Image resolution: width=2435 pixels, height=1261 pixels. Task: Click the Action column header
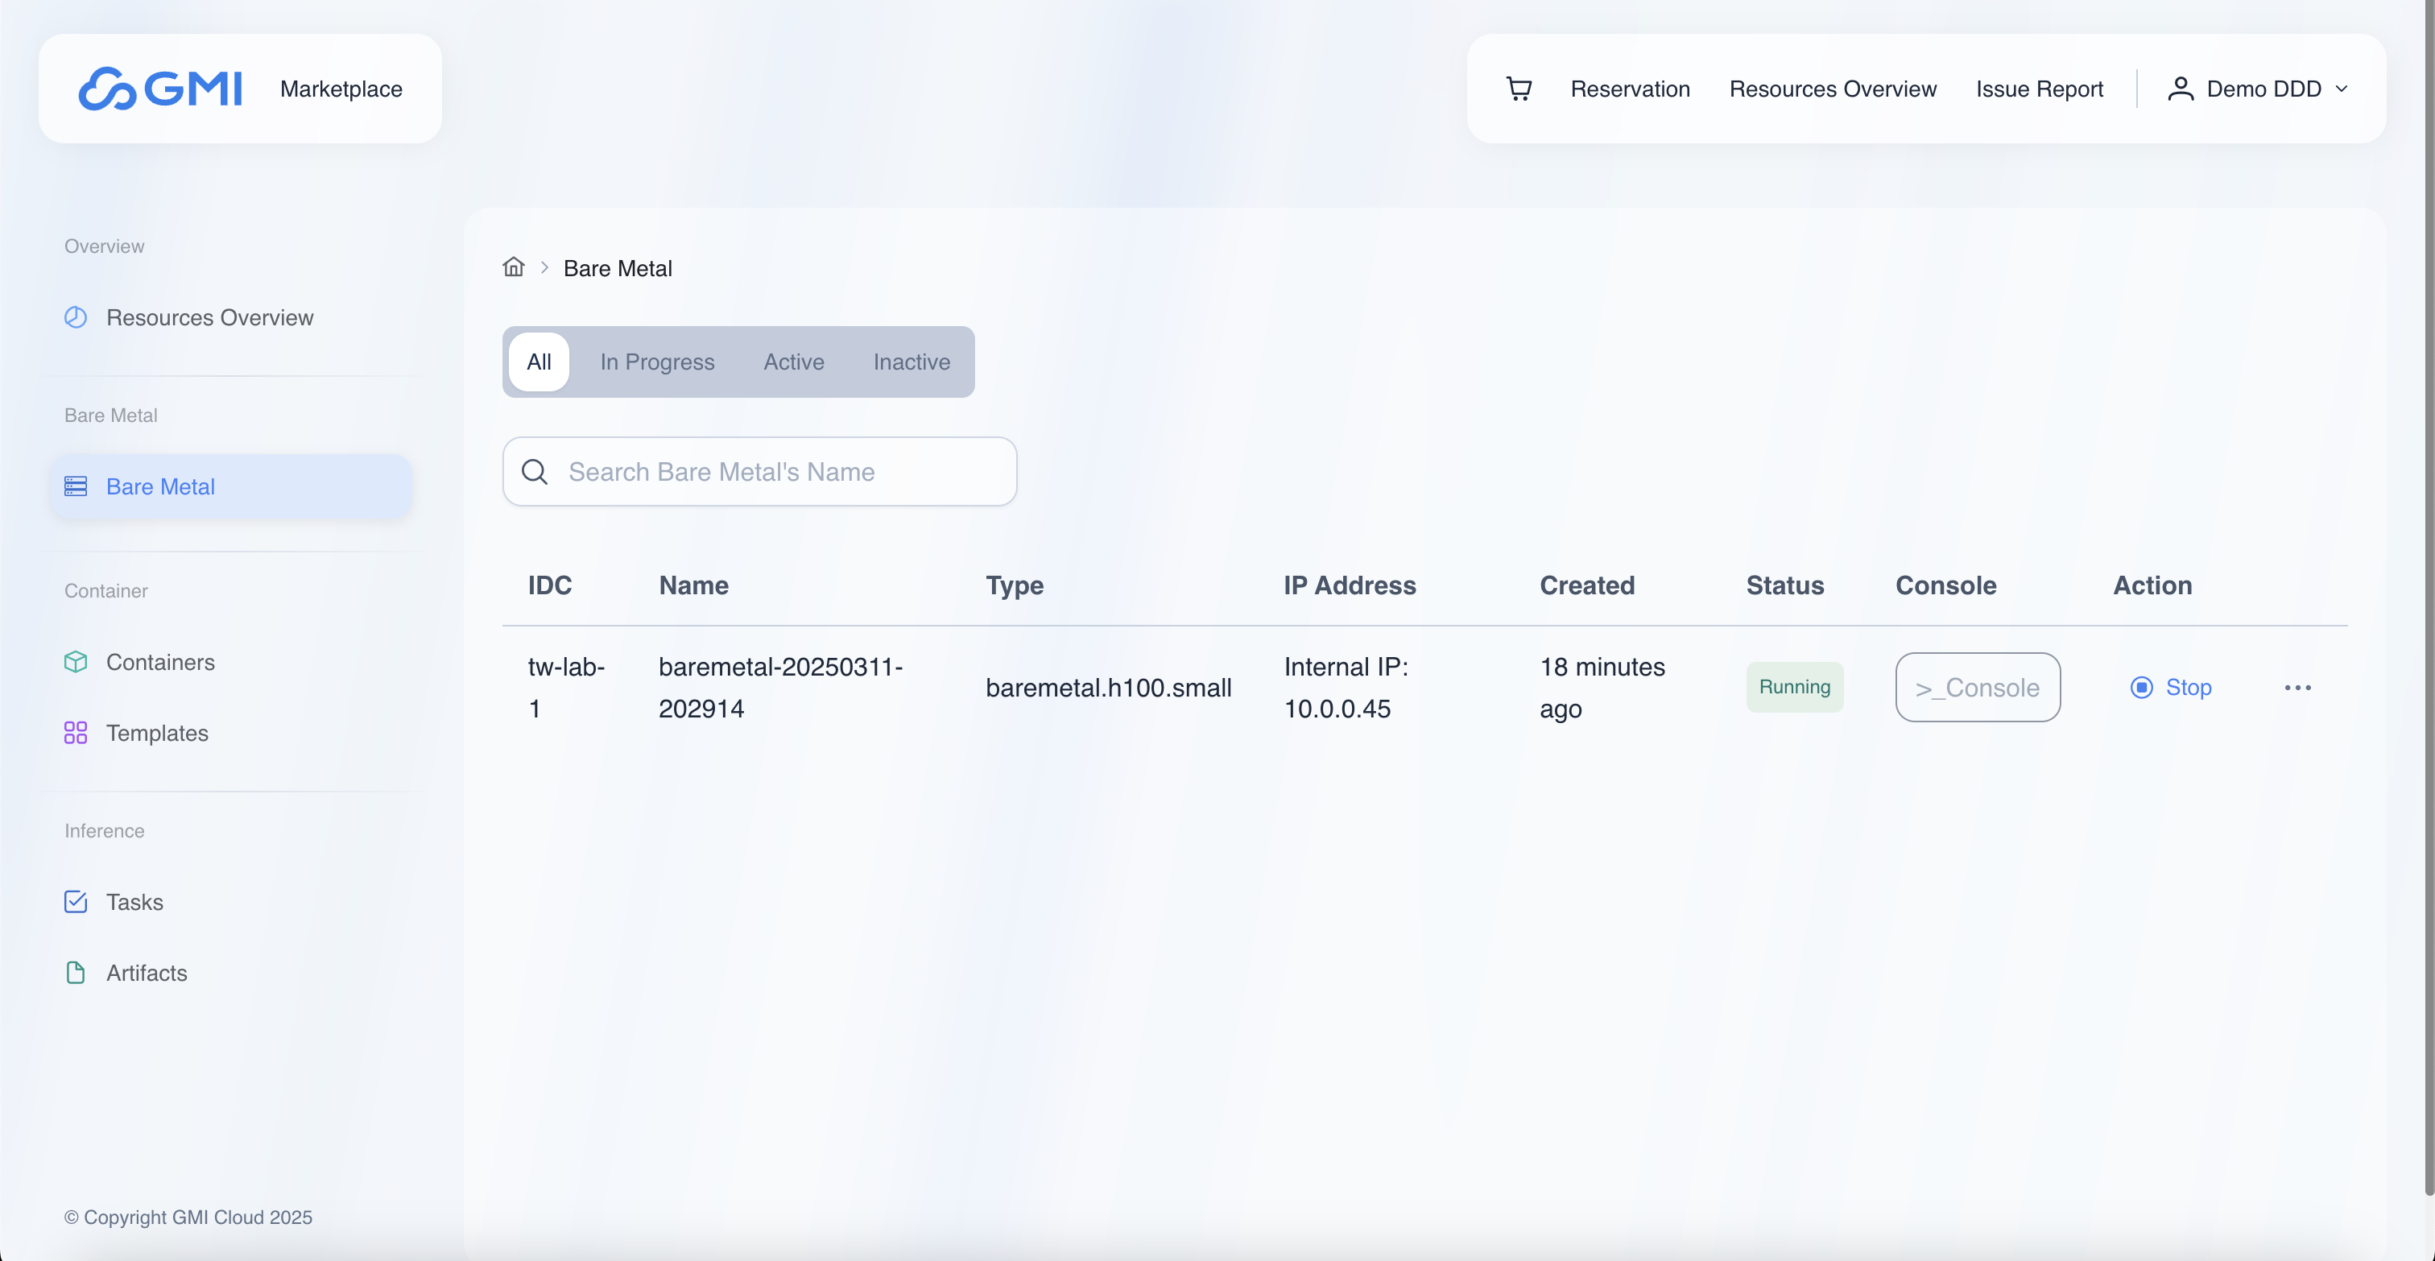coord(2152,586)
